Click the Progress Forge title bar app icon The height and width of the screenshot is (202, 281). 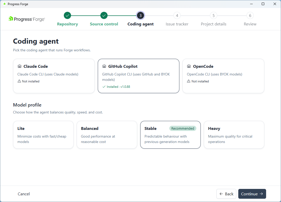[x=4, y=4]
